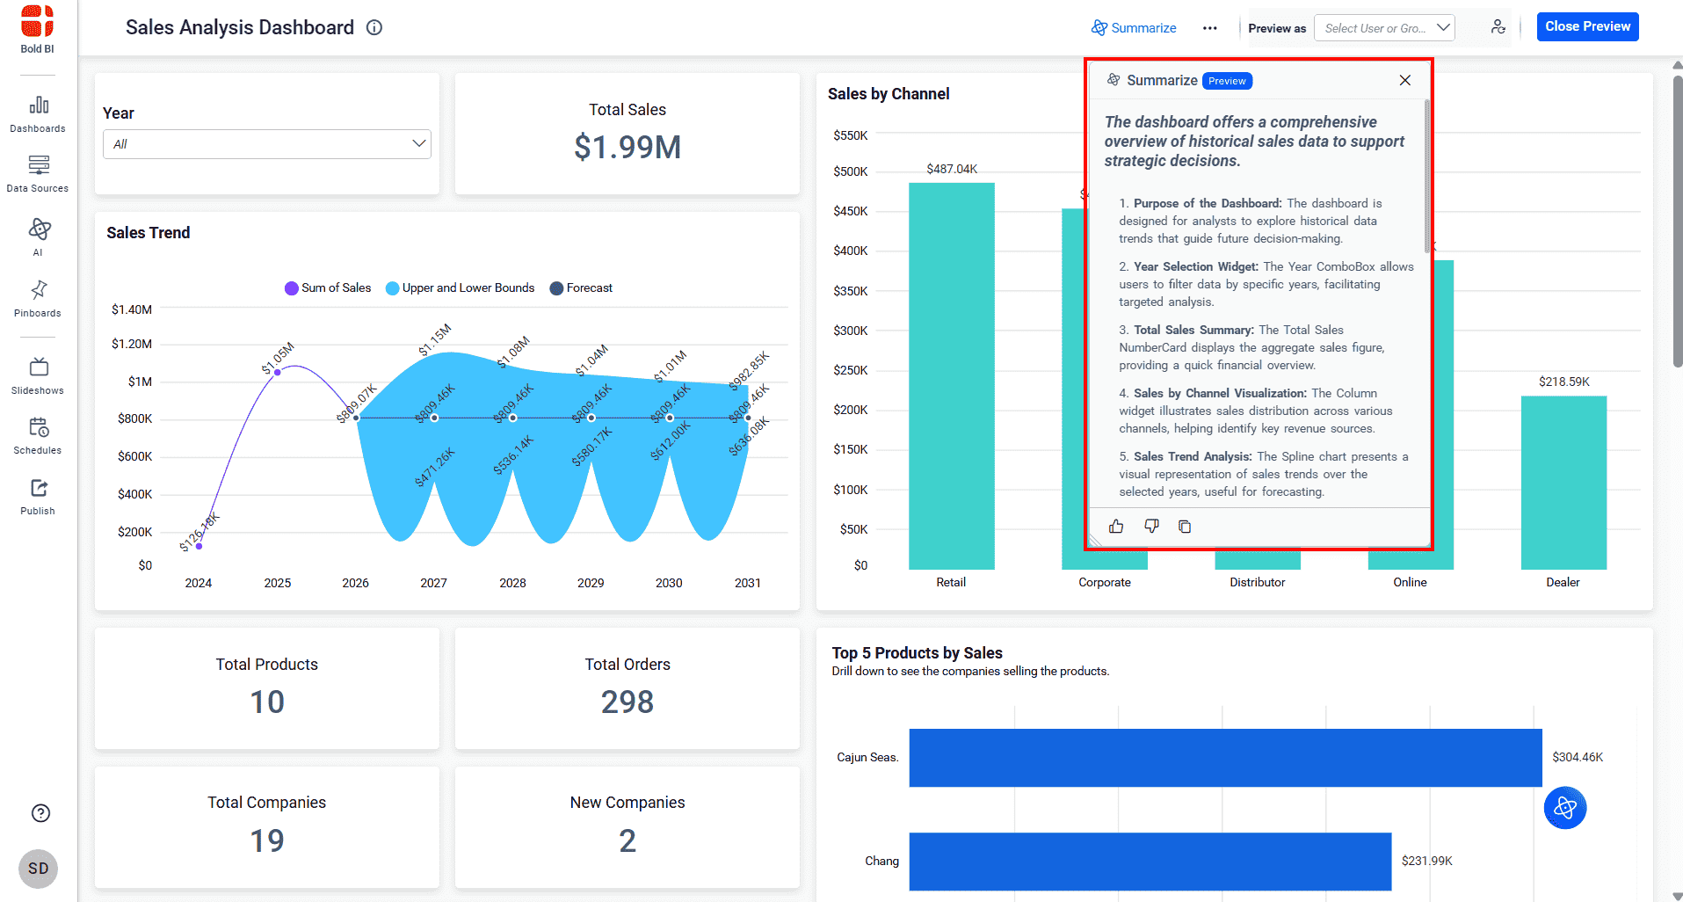Click the dashboard info icon beside title
Screen dimensions: 1683x902
374,27
